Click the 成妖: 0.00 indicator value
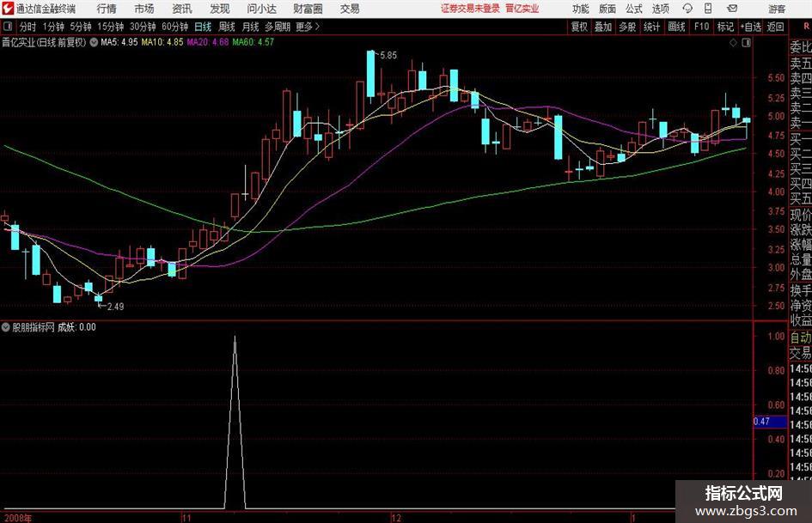The height and width of the screenshot is (523, 812). [76, 327]
